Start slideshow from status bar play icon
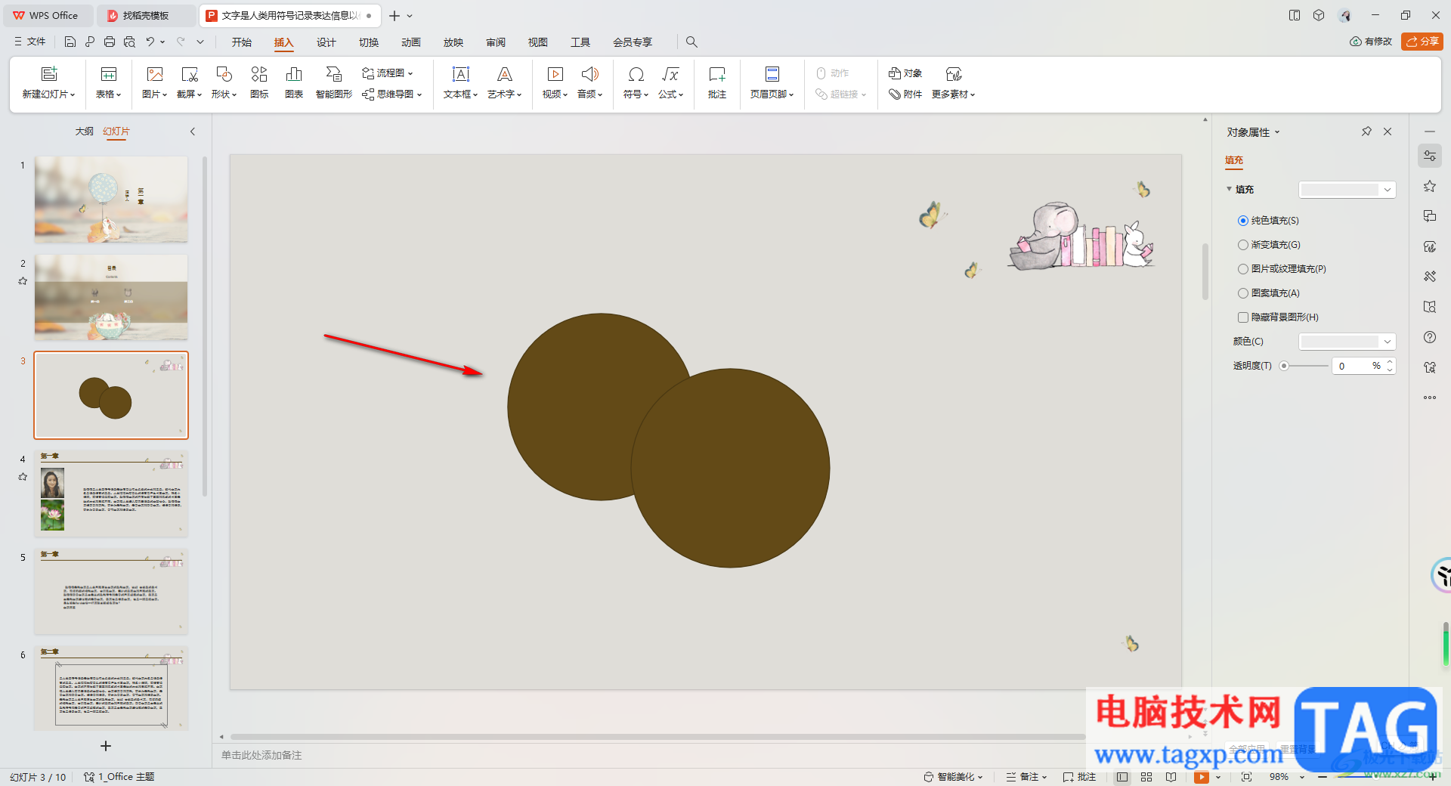Viewport: 1451px width, 786px height. click(1201, 777)
